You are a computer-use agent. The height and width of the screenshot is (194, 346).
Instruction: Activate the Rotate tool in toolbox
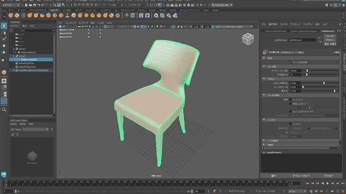[x=4, y=52]
